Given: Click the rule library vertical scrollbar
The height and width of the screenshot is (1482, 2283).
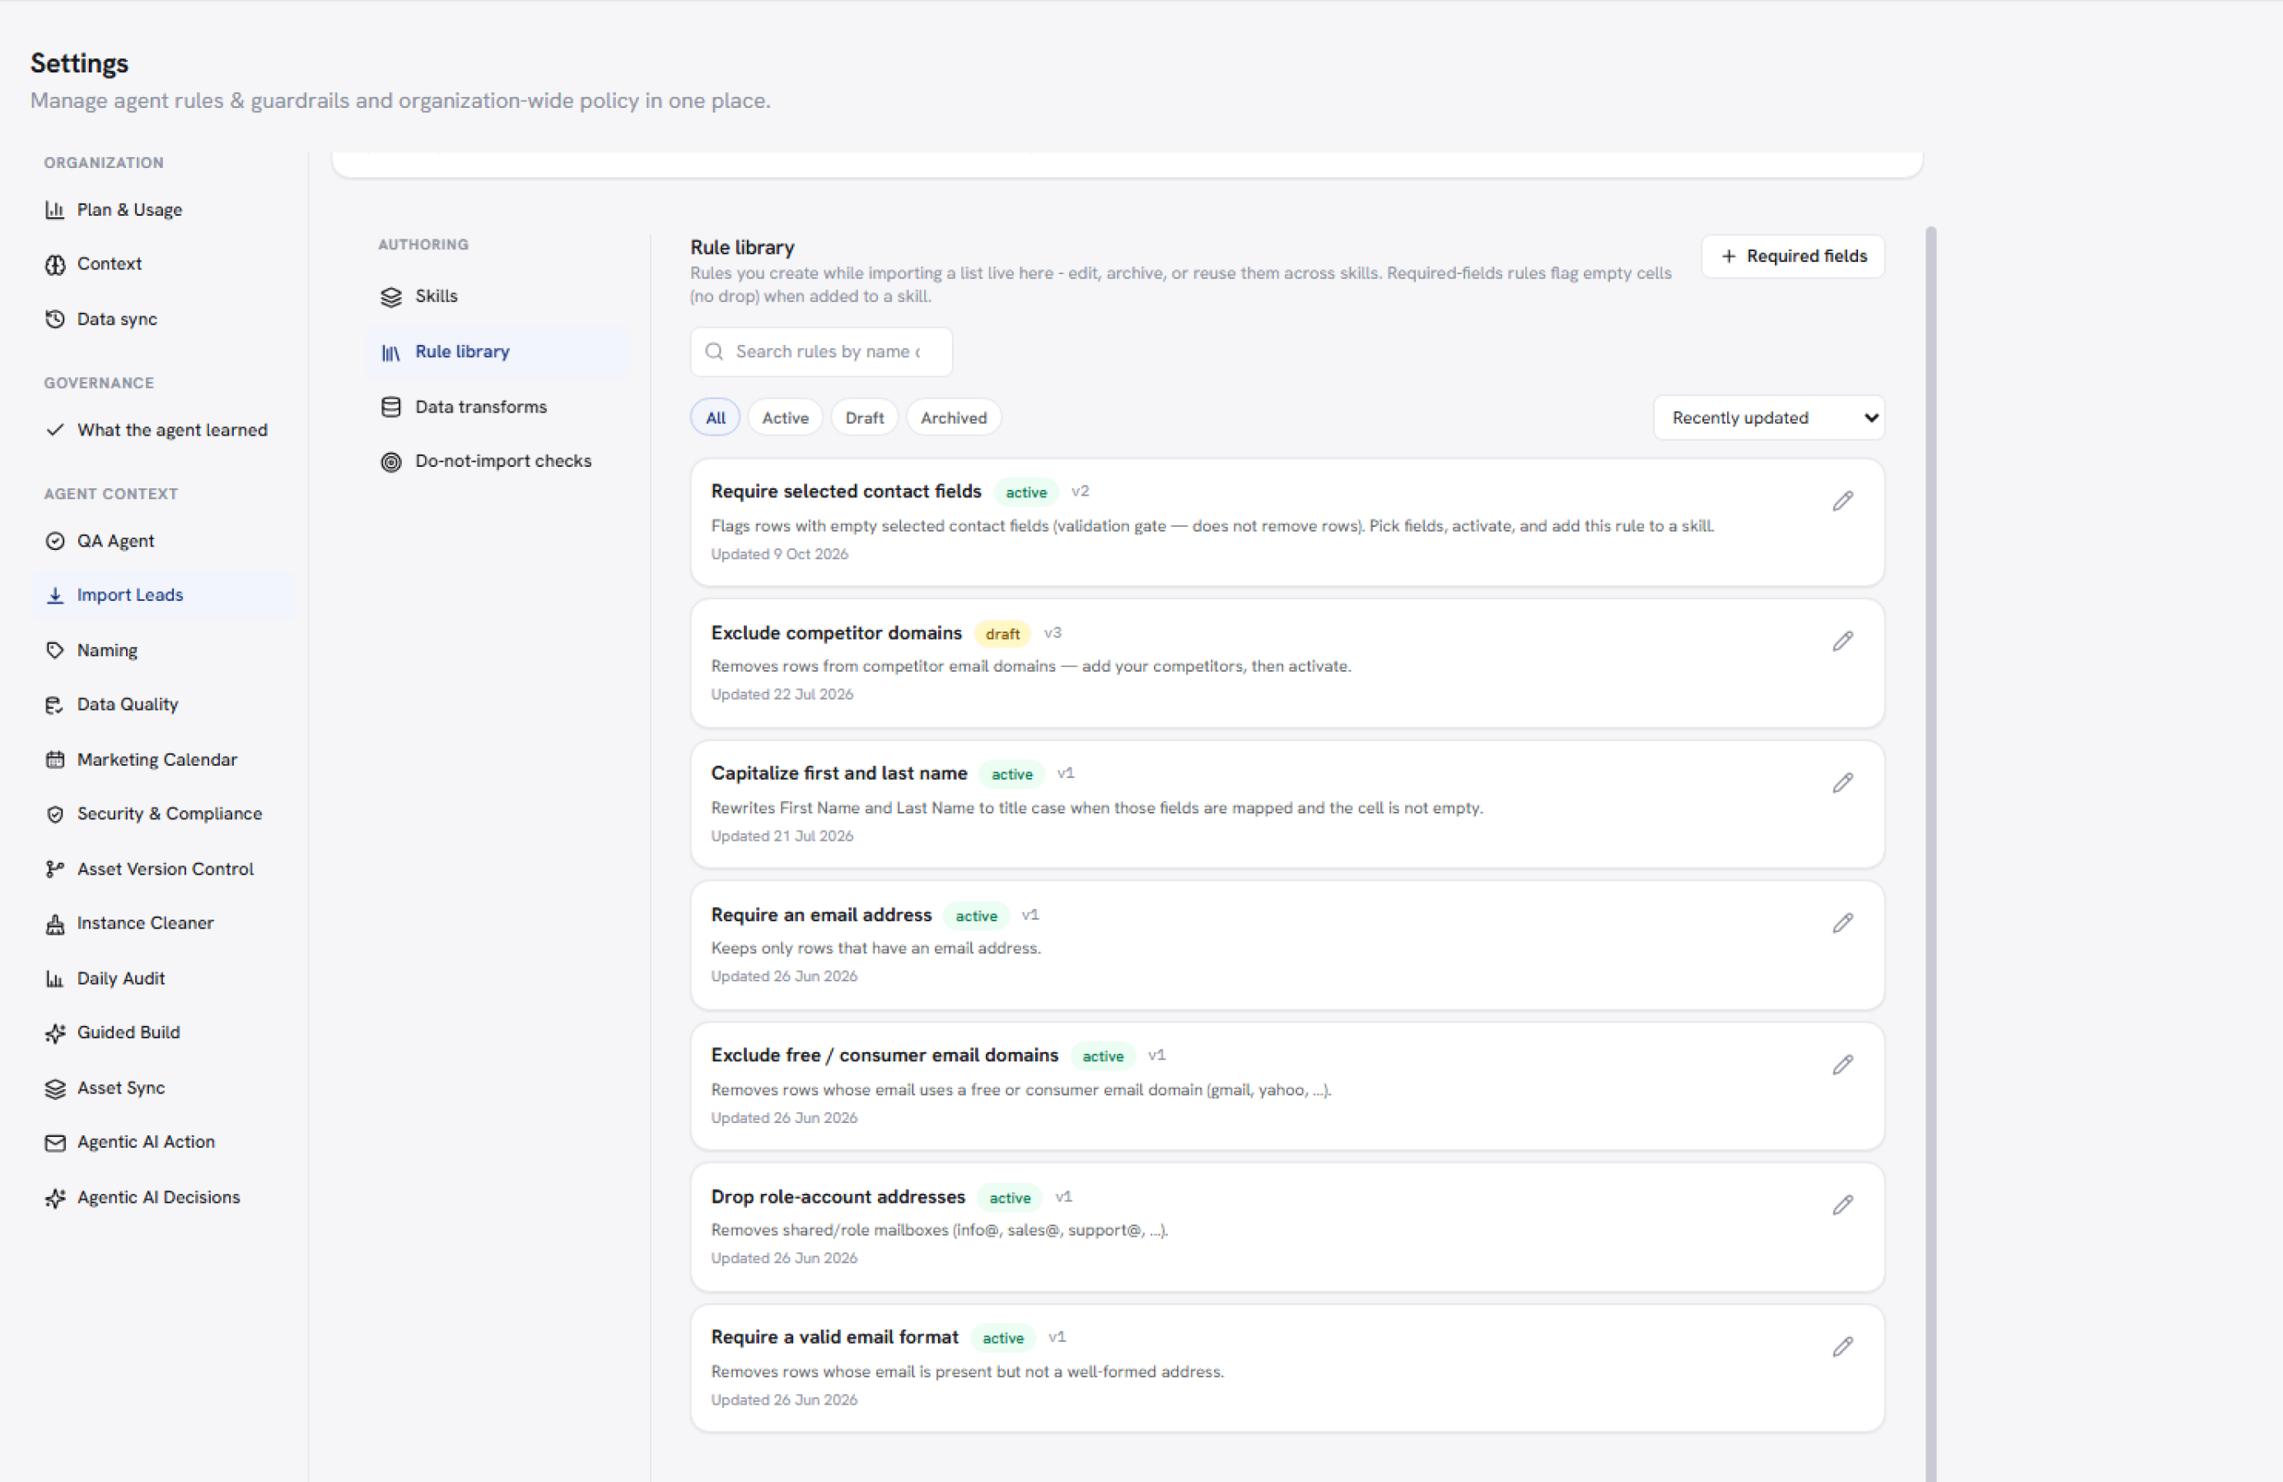Looking at the screenshot, I should (1931, 854).
